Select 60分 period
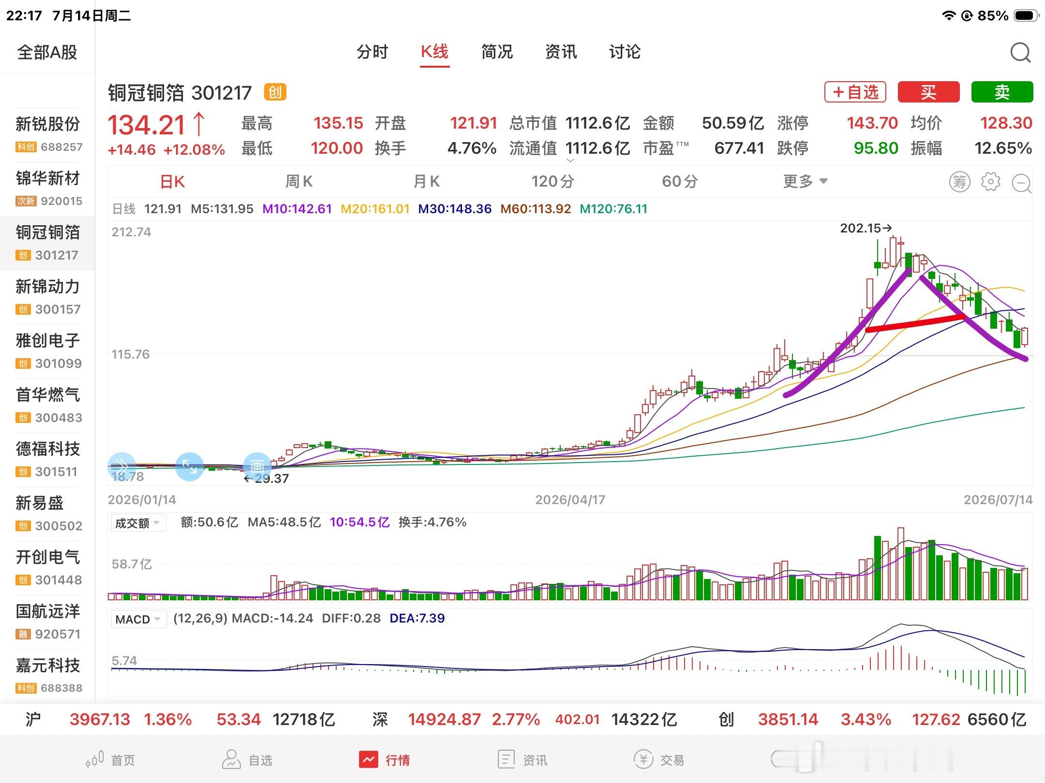The height and width of the screenshot is (783, 1045). [680, 182]
